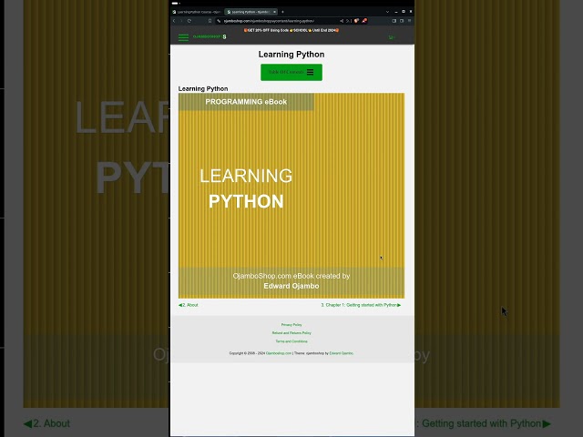Go to previous page 2. About
This screenshot has height=437, width=583.
(x=189, y=305)
